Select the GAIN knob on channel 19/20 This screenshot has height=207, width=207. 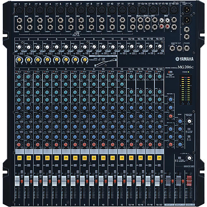(x=159, y=46)
